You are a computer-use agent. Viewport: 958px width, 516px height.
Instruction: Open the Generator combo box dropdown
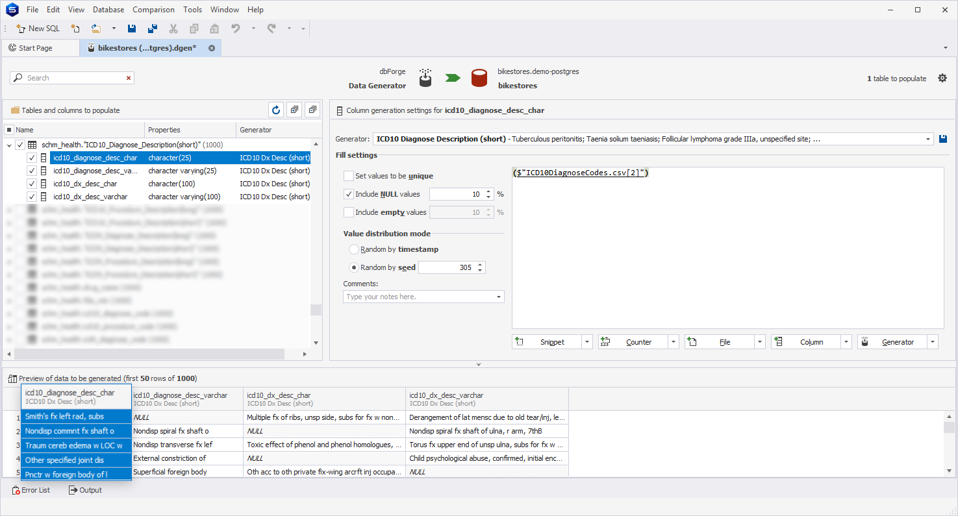pos(927,139)
